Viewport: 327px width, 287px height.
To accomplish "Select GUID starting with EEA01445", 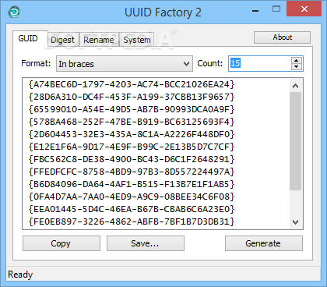I will 132,209.
